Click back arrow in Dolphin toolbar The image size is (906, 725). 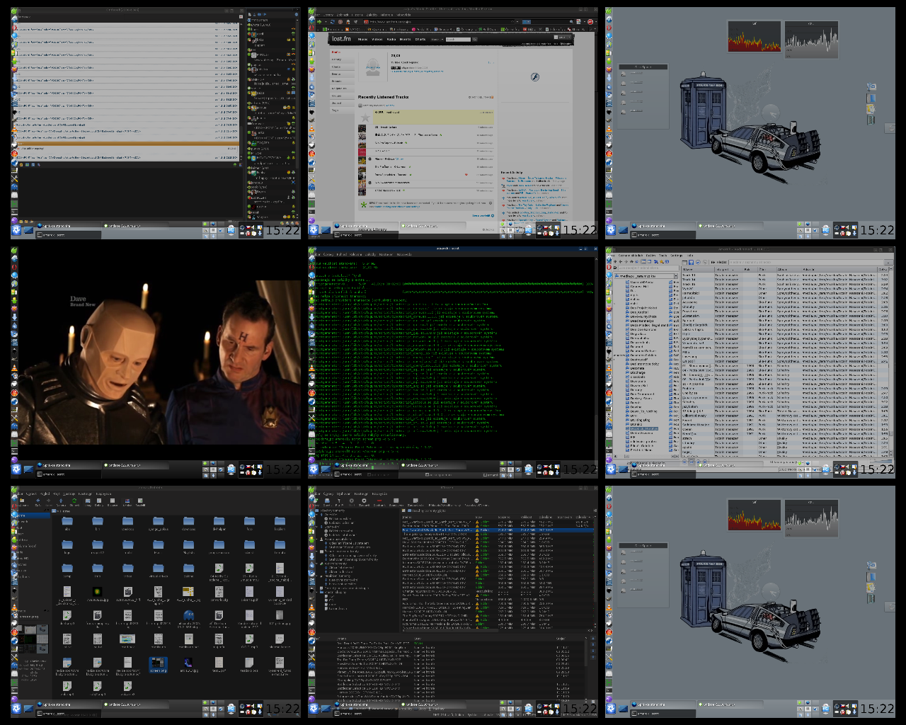(38, 501)
